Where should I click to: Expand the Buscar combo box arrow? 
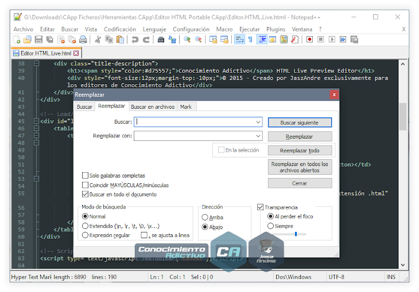[x=258, y=122]
